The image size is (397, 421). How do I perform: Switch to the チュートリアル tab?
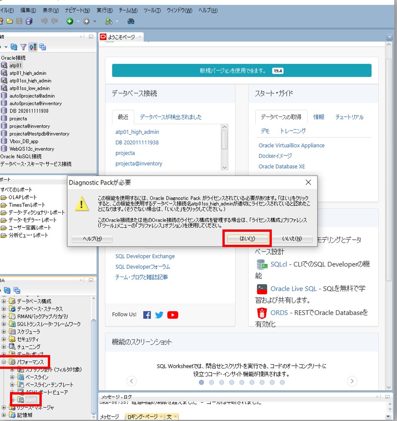tap(350, 117)
